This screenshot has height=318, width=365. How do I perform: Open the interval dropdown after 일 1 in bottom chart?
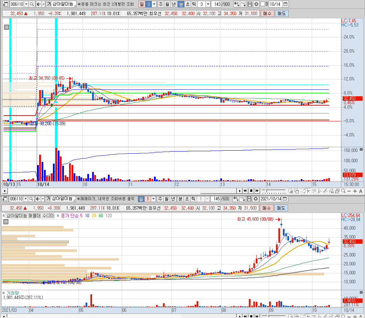[x=153, y=199]
